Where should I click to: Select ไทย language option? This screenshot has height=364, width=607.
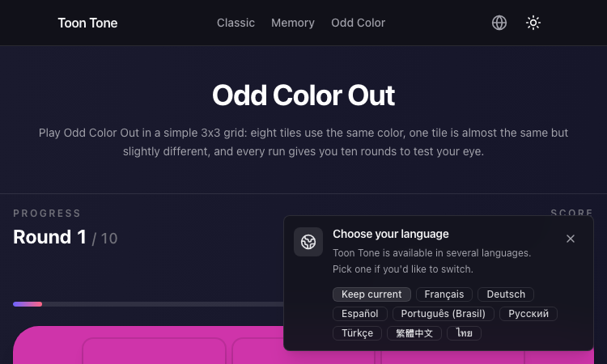point(464,333)
